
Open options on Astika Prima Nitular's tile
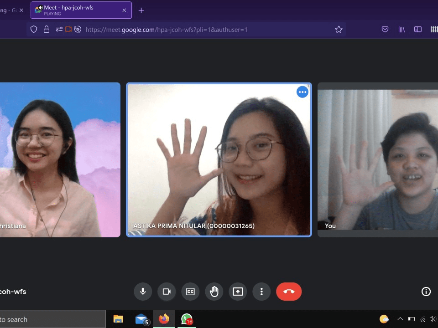coord(302,92)
